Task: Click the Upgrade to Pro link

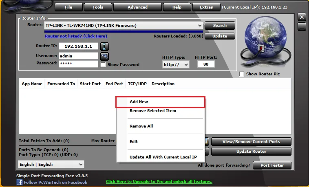Action: 159,181
